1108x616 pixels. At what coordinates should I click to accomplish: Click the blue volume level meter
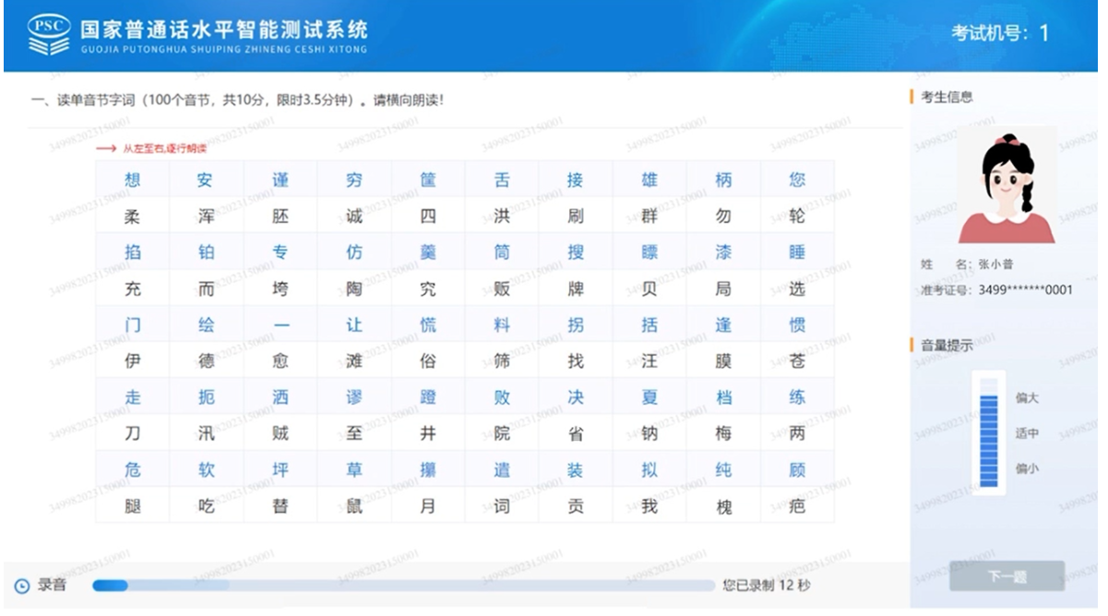[x=988, y=432]
